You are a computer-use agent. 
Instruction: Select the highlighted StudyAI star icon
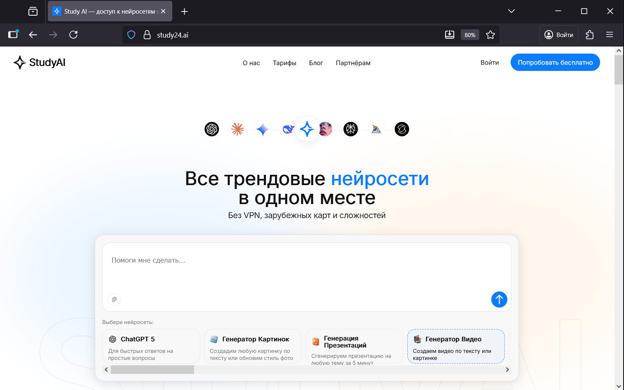(307, 129)
